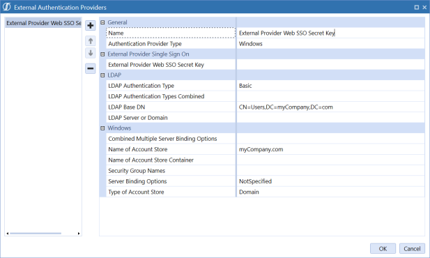430x258 pixels.
Task: Edit the Name value field
Action: 330,33
